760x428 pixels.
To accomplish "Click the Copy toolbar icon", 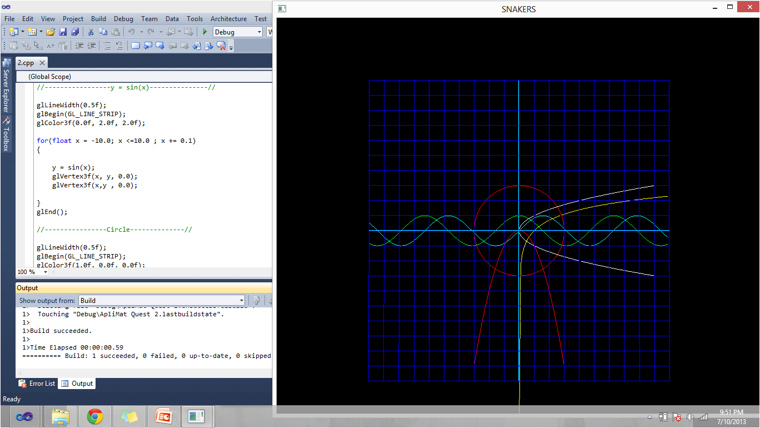I will coord(103,32).
